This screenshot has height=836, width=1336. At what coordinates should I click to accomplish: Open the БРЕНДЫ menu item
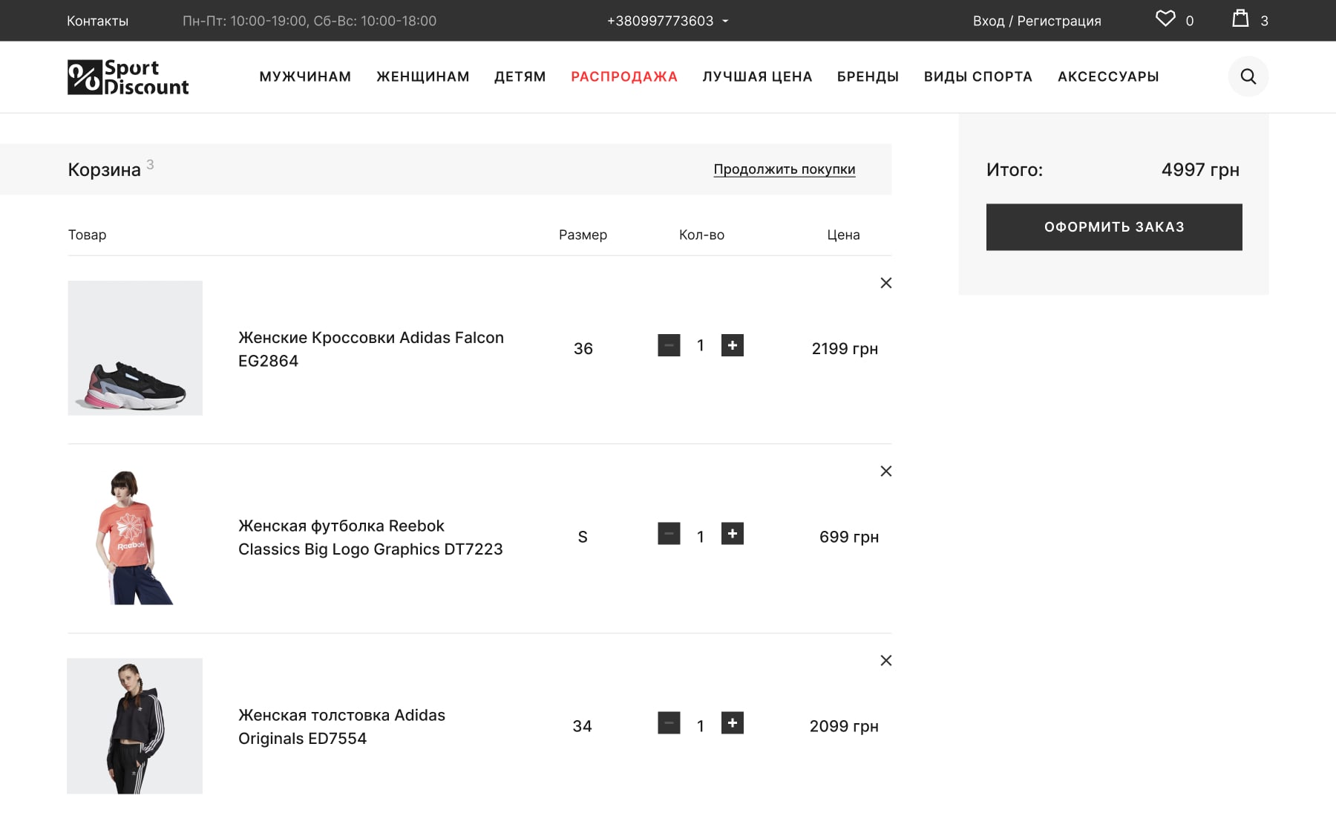(868, 76)
